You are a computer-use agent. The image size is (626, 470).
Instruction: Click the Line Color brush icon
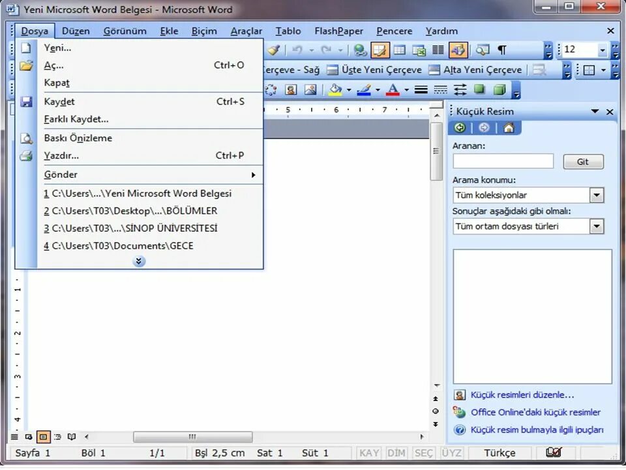pos(364,89)
